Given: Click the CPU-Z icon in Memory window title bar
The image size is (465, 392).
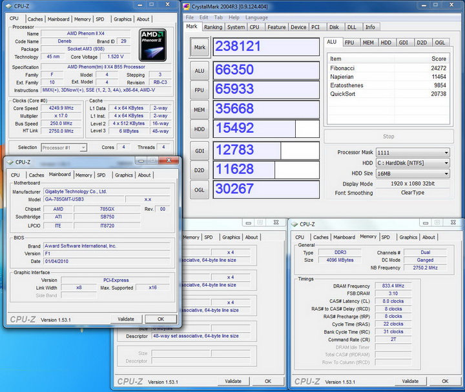Looking at the screenshot, I should 294,224.
